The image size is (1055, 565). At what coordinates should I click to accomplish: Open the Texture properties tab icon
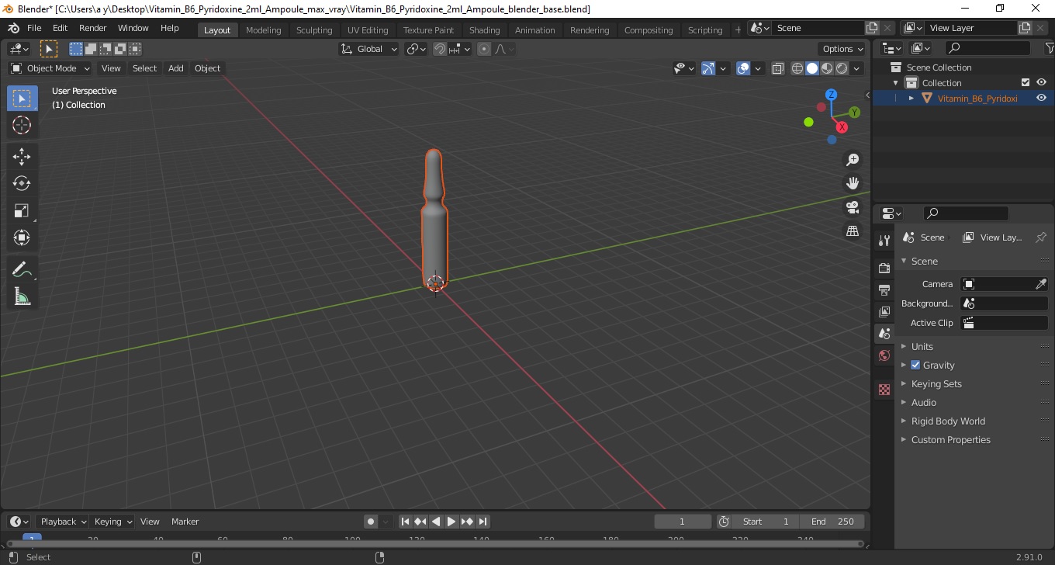coord(884,390)
